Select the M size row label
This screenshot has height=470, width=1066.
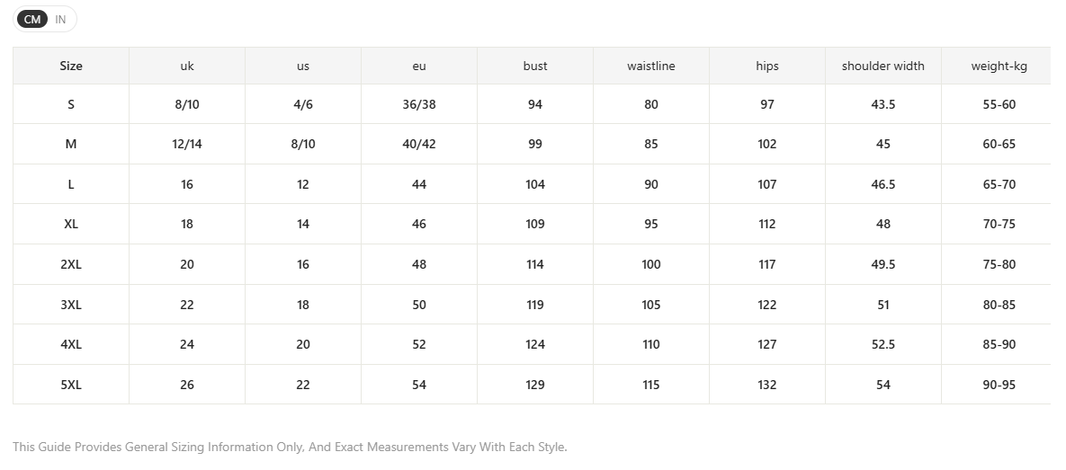tap(71, 144)
